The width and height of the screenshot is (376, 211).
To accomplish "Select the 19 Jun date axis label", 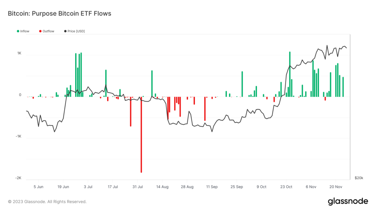I will (63, 186).
